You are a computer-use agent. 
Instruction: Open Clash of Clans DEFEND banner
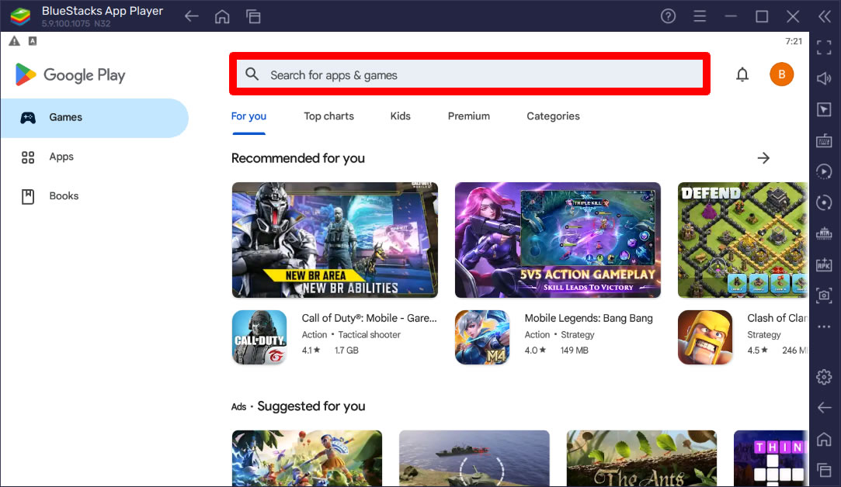click(743, 240)
